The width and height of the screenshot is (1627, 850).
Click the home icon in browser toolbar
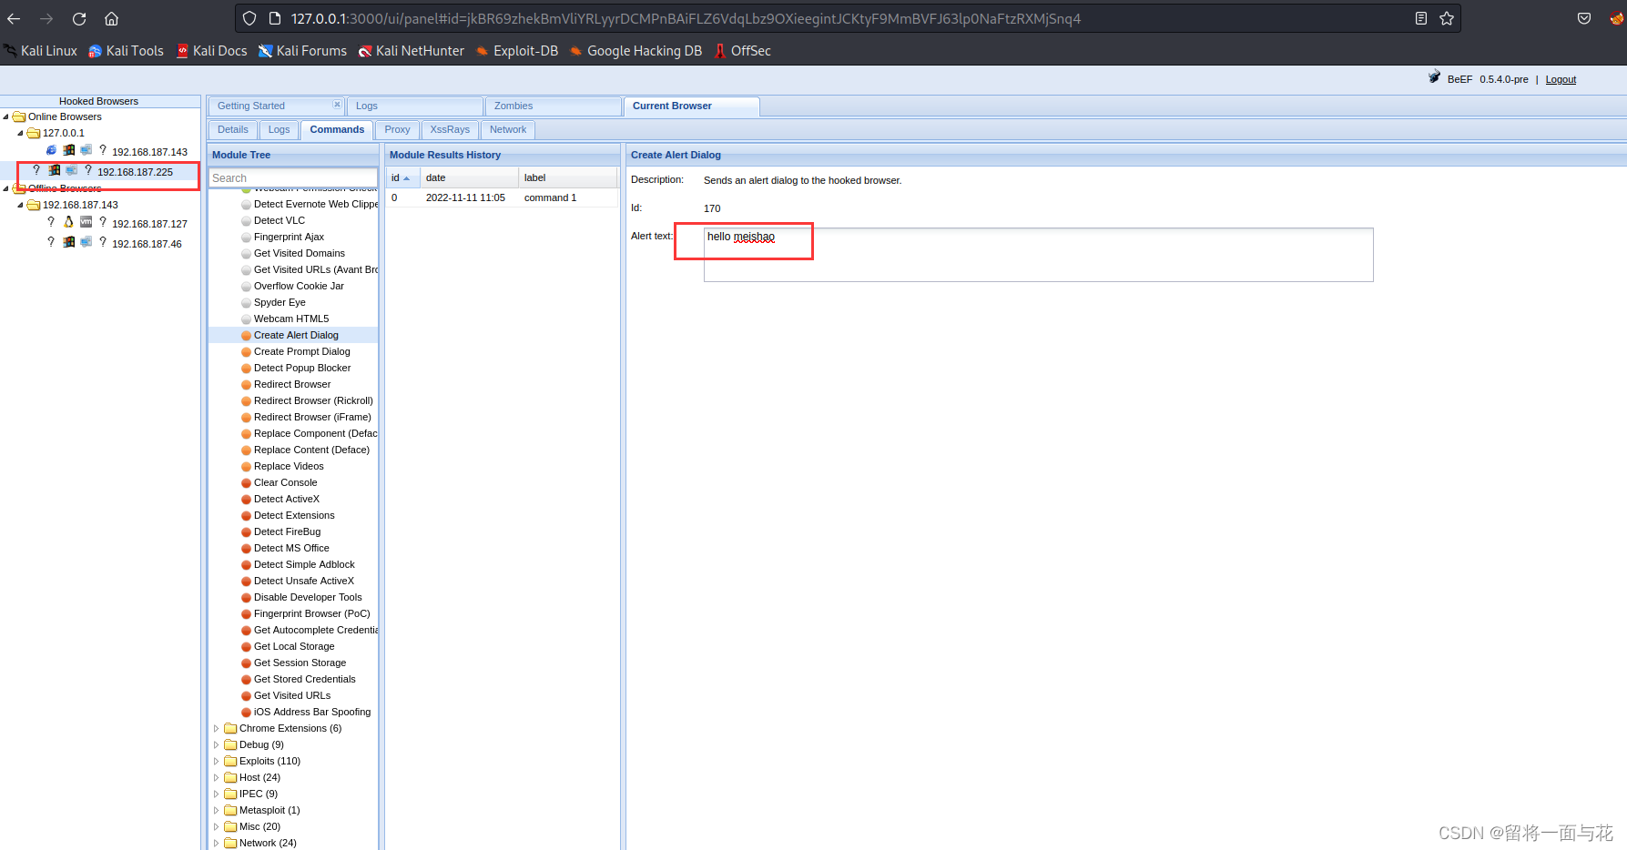click(x=111, y=18)
